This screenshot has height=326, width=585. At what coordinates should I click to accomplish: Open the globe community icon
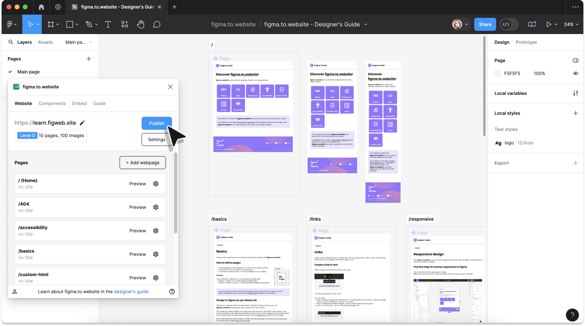(58, 7)
